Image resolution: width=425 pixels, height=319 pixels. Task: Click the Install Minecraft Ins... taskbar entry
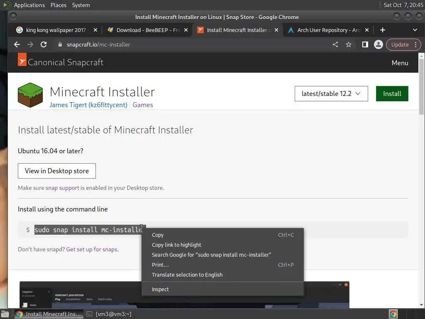coord(49,314)
